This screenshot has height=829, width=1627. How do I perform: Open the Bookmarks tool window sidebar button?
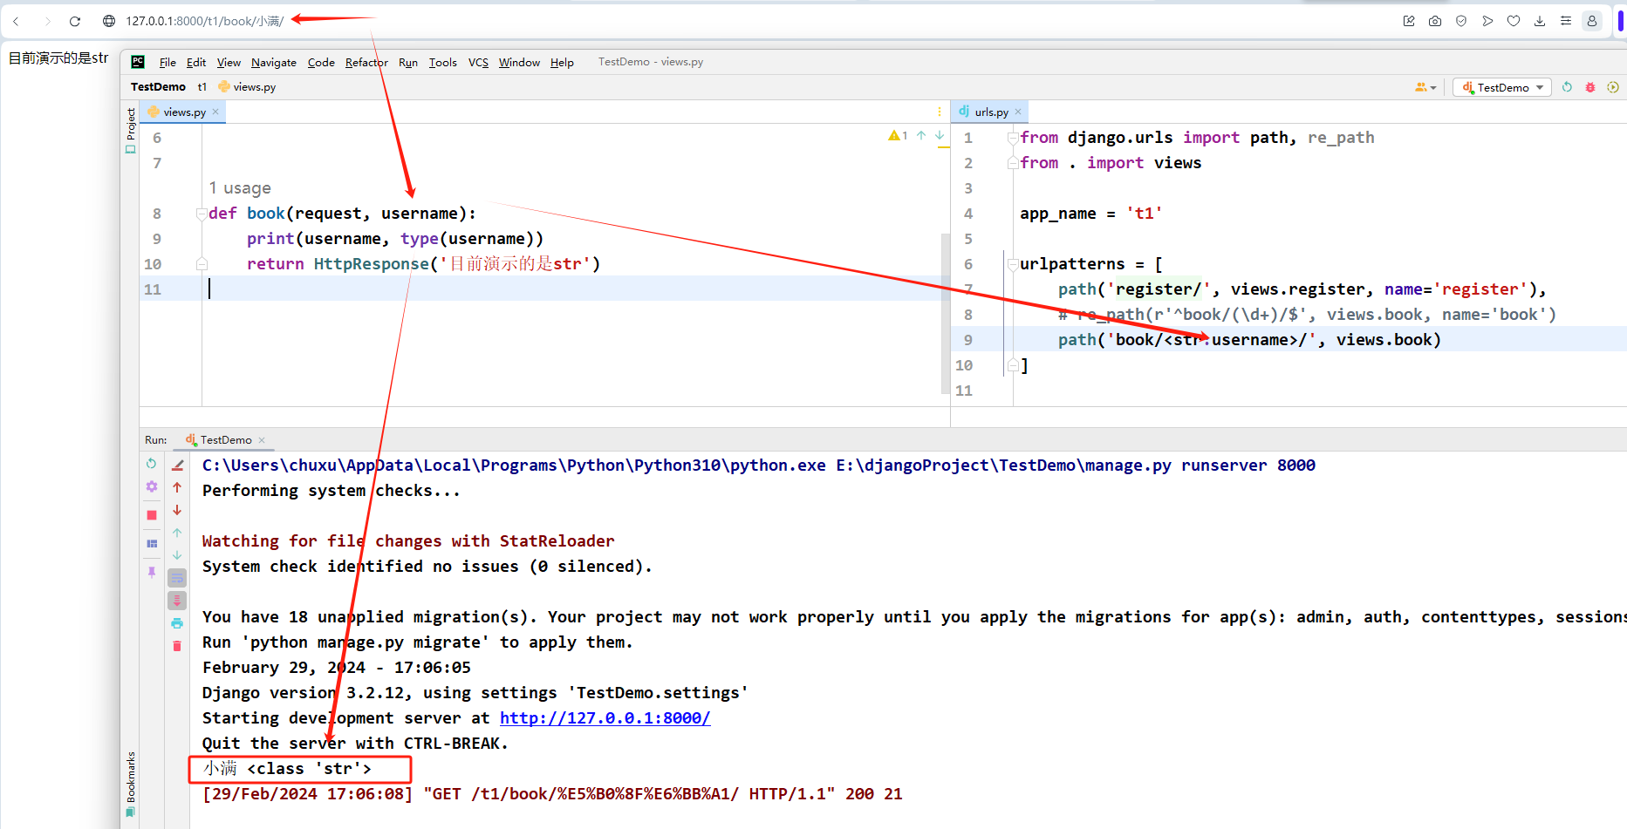point(131,784)
